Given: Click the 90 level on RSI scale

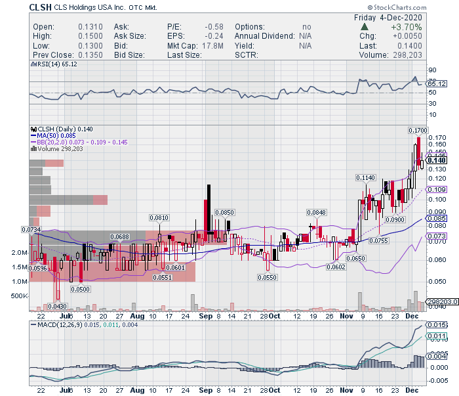Looking at the screenshot, I should 432,70.
